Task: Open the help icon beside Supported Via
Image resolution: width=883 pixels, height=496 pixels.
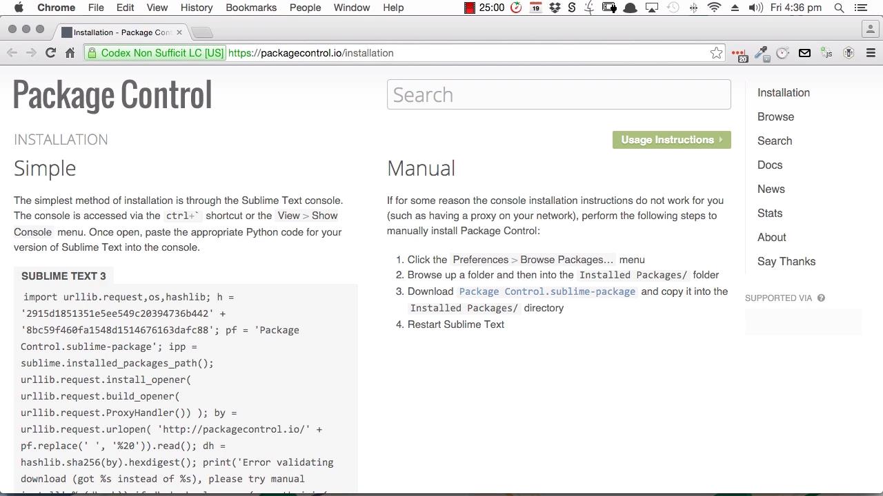Action: 821,298
